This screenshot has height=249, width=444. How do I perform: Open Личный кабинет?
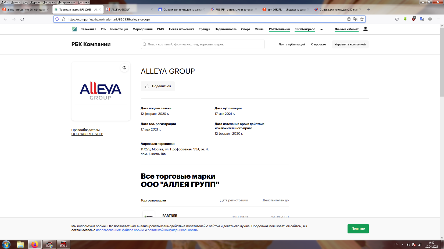pyautogui.click(x=347, y=29)
